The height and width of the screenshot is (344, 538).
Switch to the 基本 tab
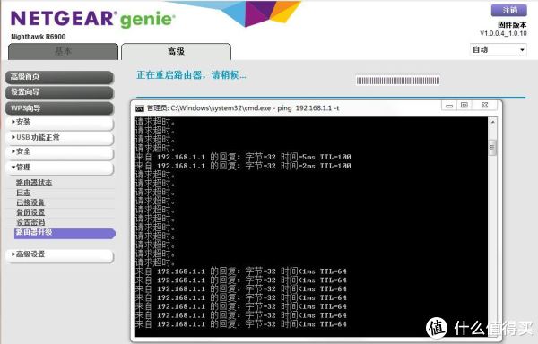(63, 51)
